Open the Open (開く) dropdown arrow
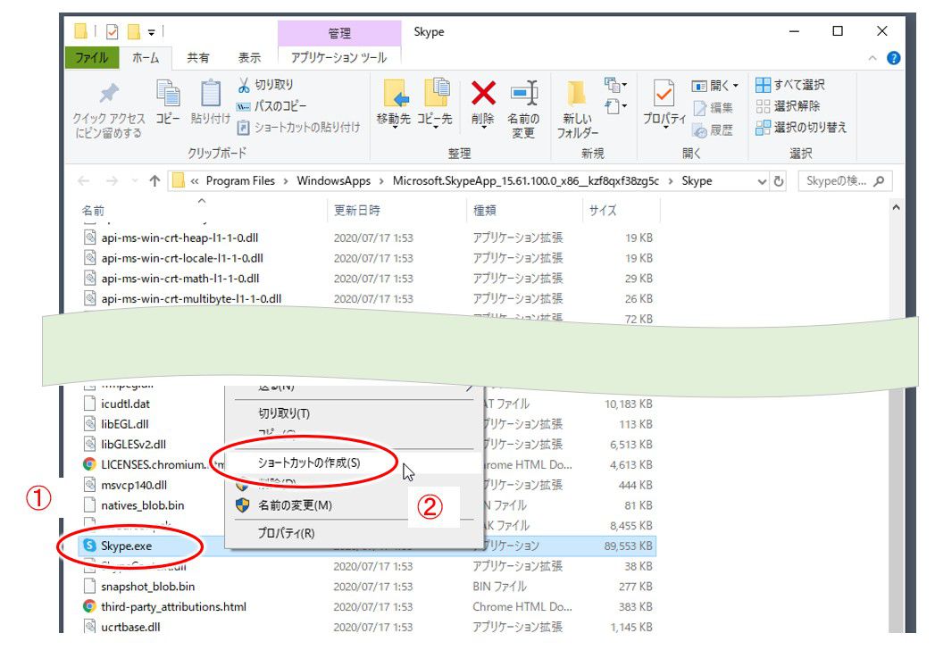The width and height of the screenshot is (935, 650). point(736,86)
